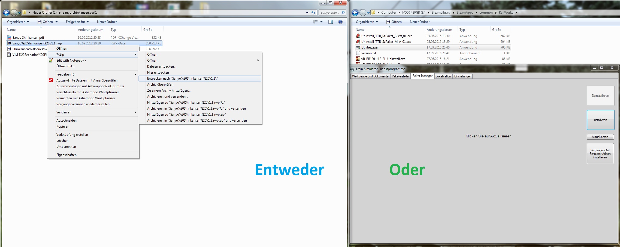Image resolution: width=620 pixels, height=247 pixels.
Task: Go back in the left Explorer window
Action: click(6, 13)
